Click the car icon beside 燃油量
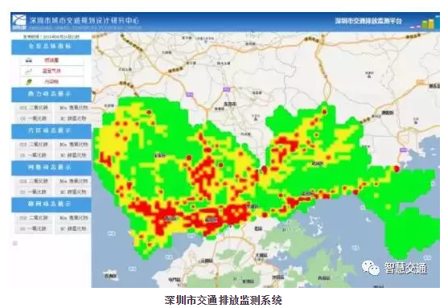The height and width of the screenshot is (308, 448). click(x=29, y=60)
